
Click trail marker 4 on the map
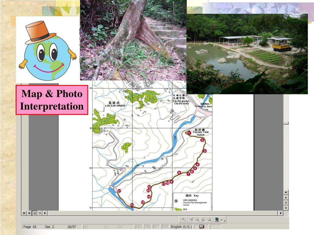[x=198, y=165]
